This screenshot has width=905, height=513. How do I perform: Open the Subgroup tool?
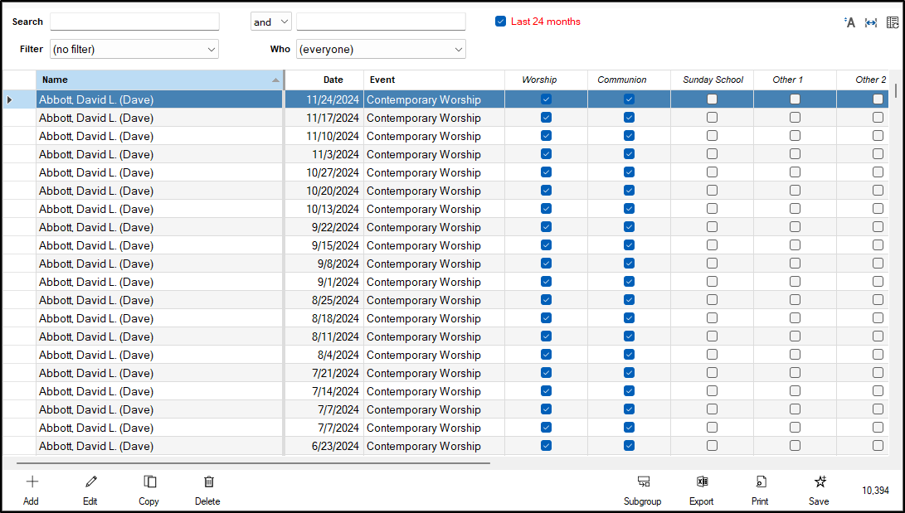coord(642,482)
